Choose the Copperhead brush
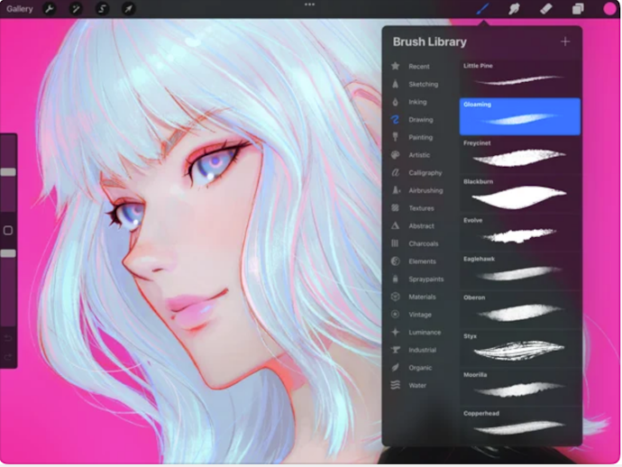 [x=520, y=426]
